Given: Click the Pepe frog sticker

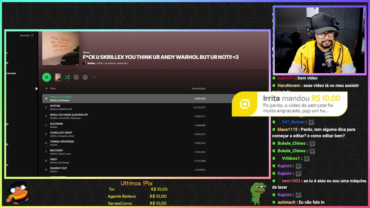Looking at the screenshot, I should click(x=258, y=193).
